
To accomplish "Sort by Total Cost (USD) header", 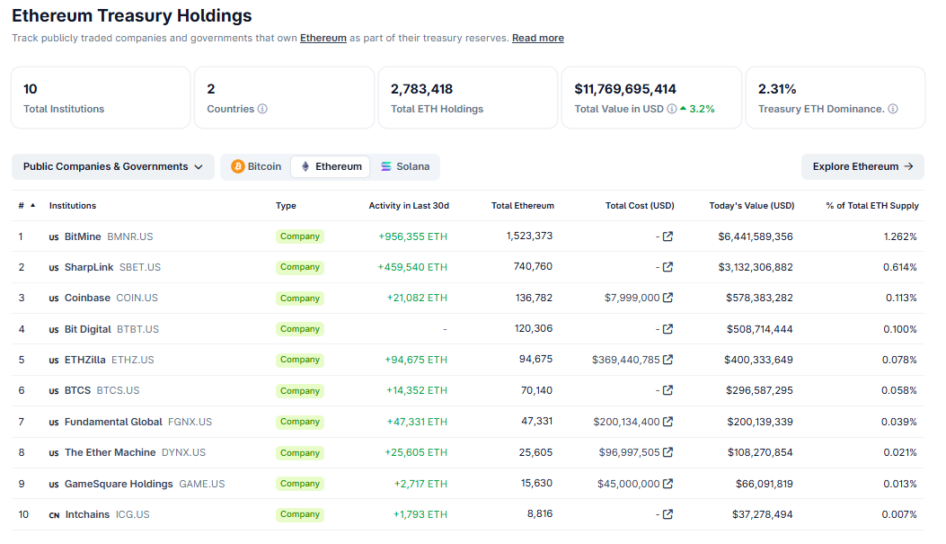I will (640, 206).
